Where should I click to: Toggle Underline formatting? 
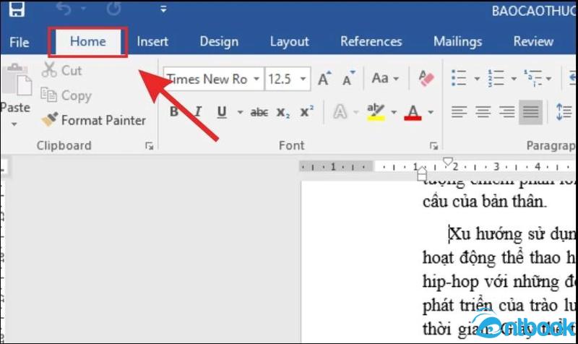coord(222,112)
